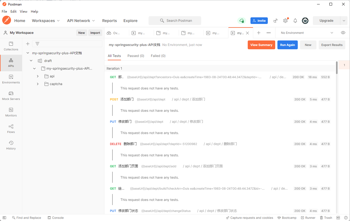Click the Import button in workspace header
The image size is (350, 221).
tap(95, 33)
